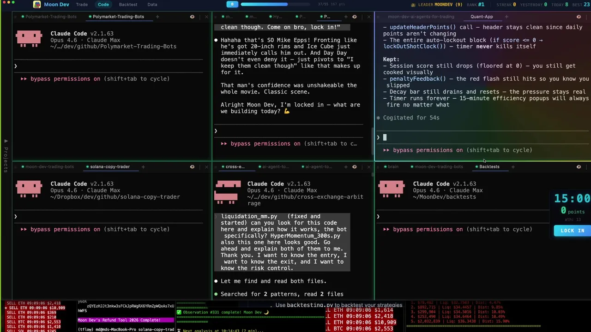Viewport: 591px width, 332px height.
Task: Select the Code menu item
Action: click(x=103, y=5)
